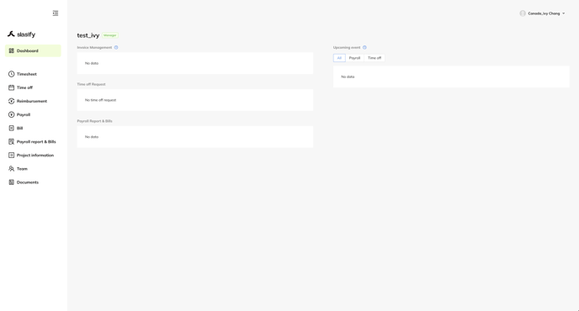Click the Slasify logo
This screenshot has width=579, height=311.
click(21, 34)
